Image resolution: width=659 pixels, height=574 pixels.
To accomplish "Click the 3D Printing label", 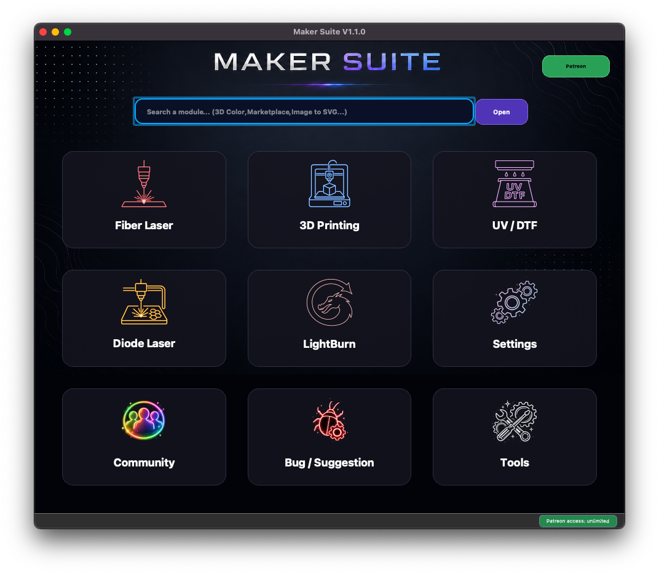I will click(329, 225).
